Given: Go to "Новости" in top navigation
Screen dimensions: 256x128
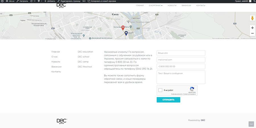Looking at the screenshot, I should 172,5.
